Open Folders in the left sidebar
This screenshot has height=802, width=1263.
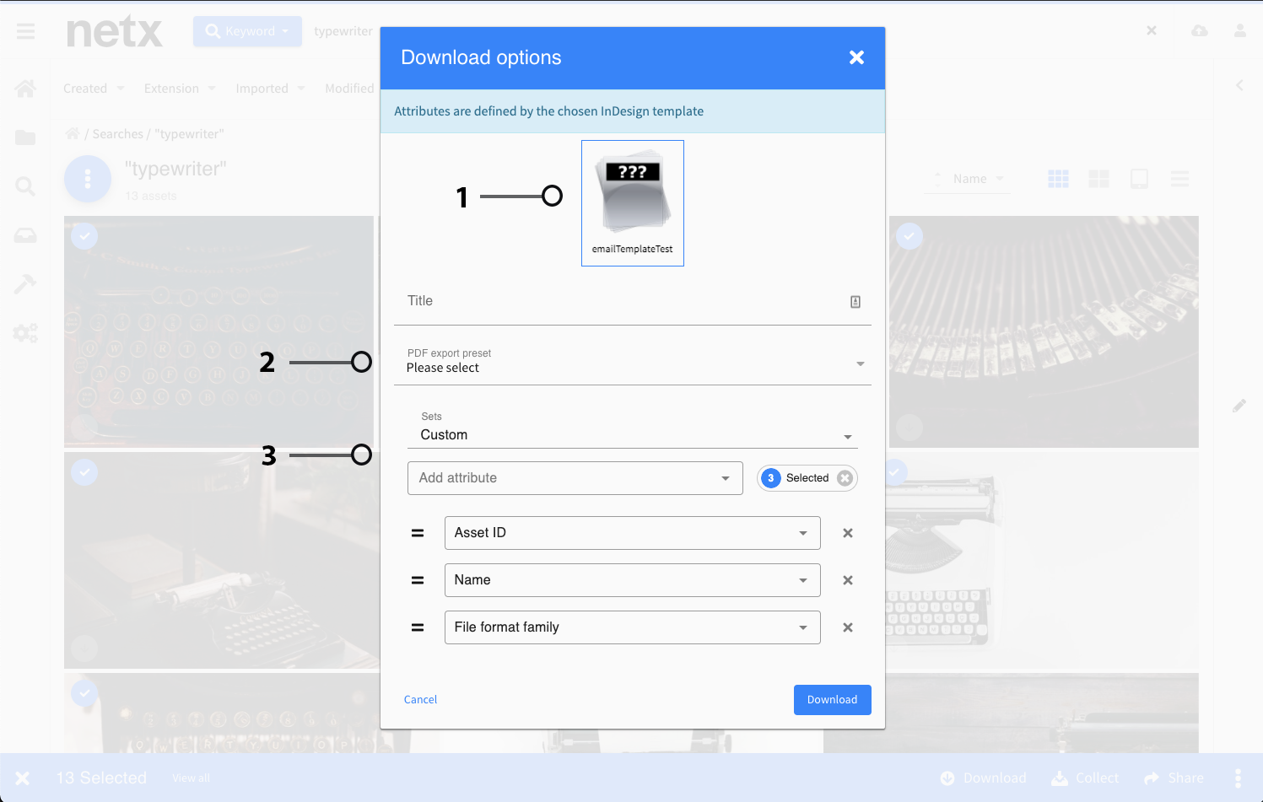[x=25, y=137]
